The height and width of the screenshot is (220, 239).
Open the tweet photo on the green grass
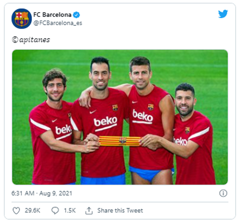coord(120,117)
